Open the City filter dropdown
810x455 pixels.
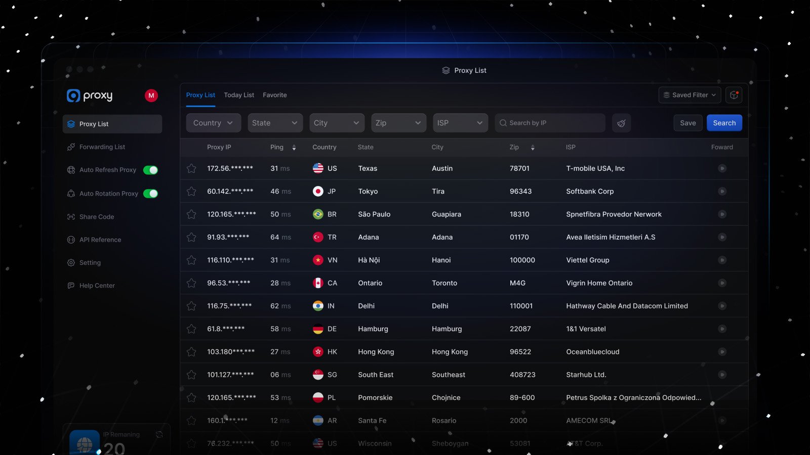click(x=337, y=123)
